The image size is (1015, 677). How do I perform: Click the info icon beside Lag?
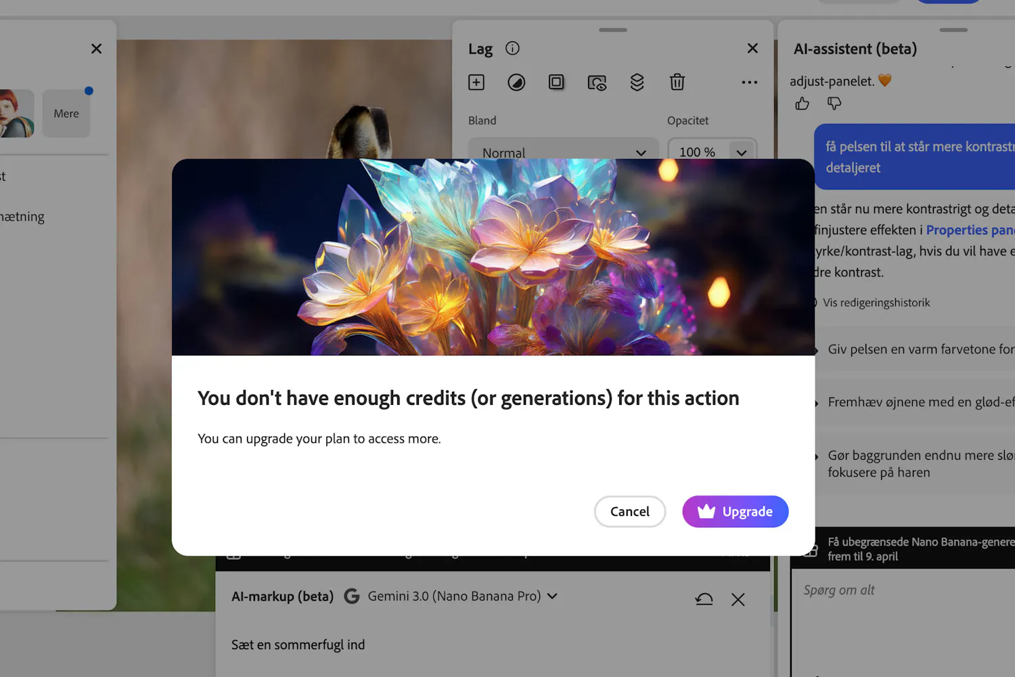click(513, 48)
